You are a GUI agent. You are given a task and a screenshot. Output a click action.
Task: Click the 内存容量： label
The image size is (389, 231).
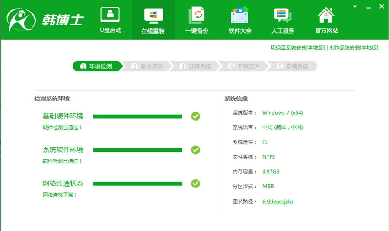(245, 172)
